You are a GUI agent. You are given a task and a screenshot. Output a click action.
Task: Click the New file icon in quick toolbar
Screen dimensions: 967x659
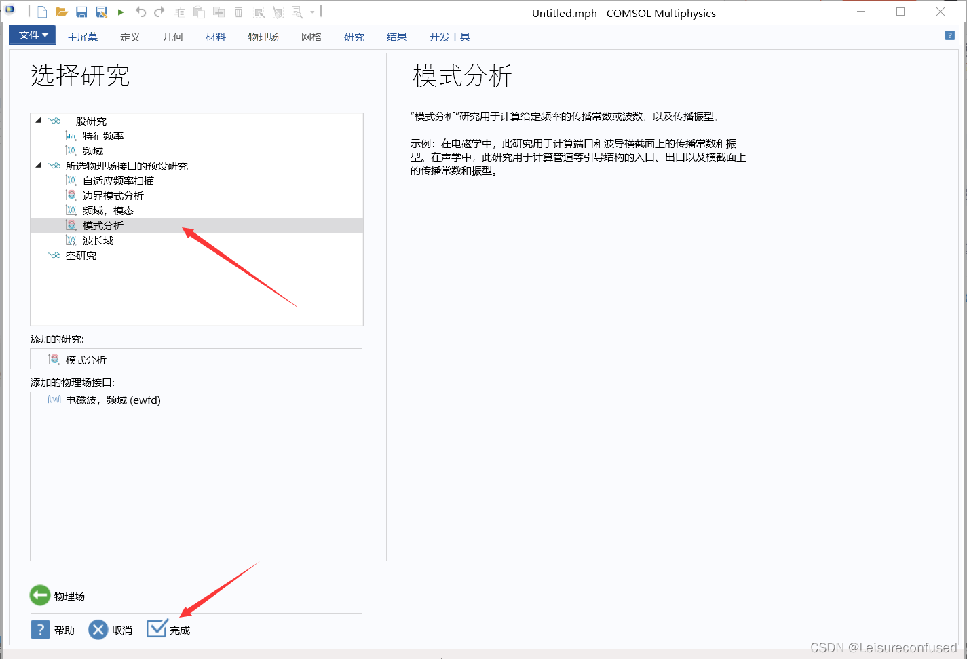pyautogui.click(x=42, y=12)
